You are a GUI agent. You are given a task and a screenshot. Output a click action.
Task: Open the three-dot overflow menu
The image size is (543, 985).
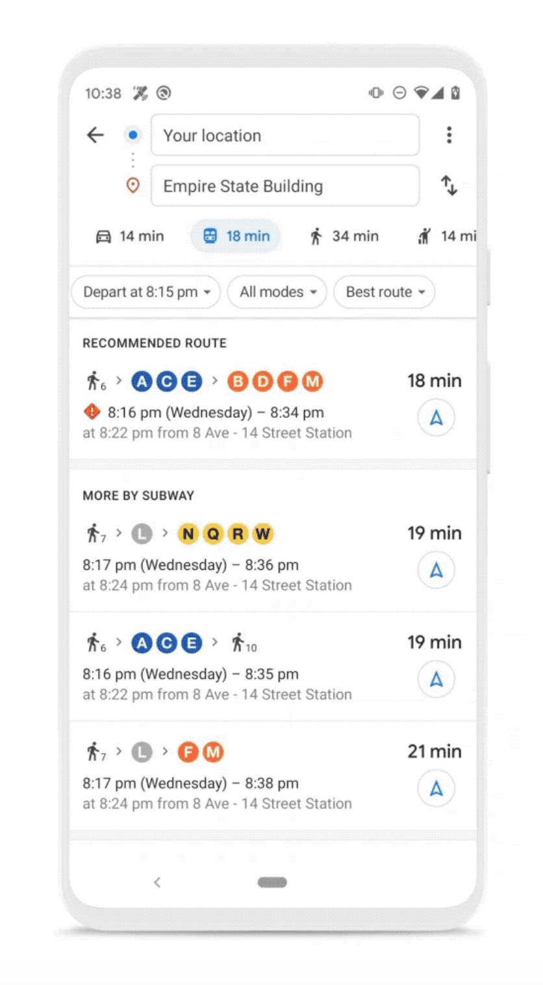point(449,135)
